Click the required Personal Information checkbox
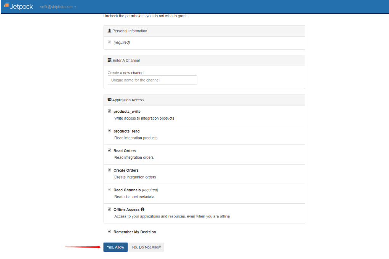 pyautogui.click(x=109, y=42)
